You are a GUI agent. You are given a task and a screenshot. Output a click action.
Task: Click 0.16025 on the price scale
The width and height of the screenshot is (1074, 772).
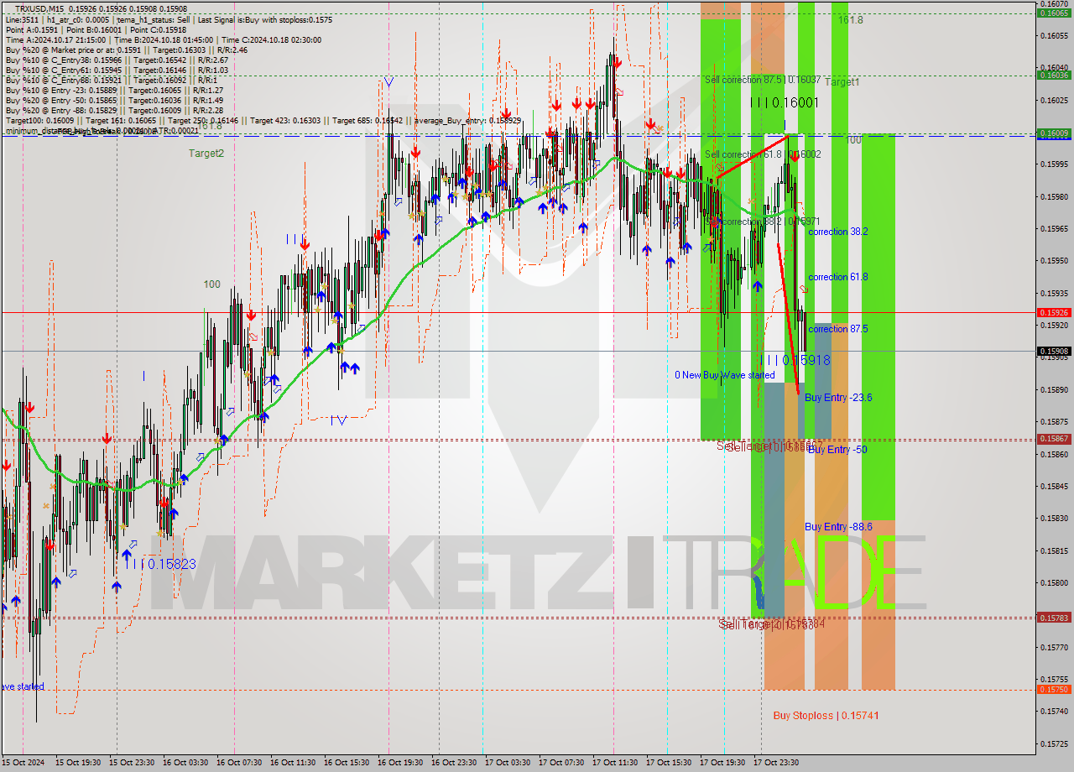click(x=1054, y=100)
